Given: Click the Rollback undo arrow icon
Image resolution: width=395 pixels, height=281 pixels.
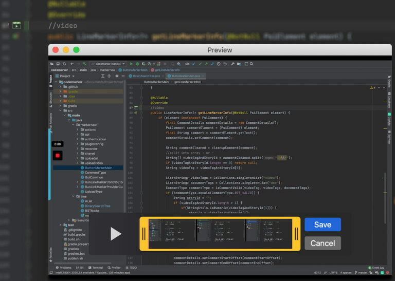Looking at the screenshot, I should click(225, 64).
